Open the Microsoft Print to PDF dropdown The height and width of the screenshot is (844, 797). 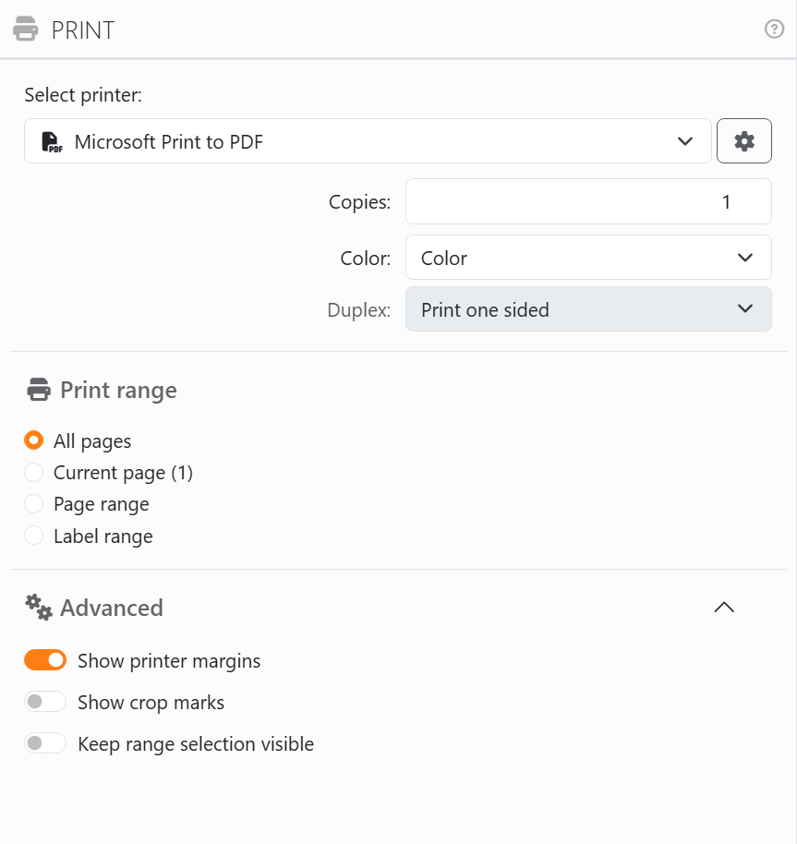(x=368, y=141)
